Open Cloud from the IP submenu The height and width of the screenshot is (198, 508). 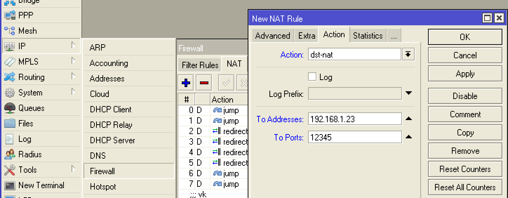[129, 94]
